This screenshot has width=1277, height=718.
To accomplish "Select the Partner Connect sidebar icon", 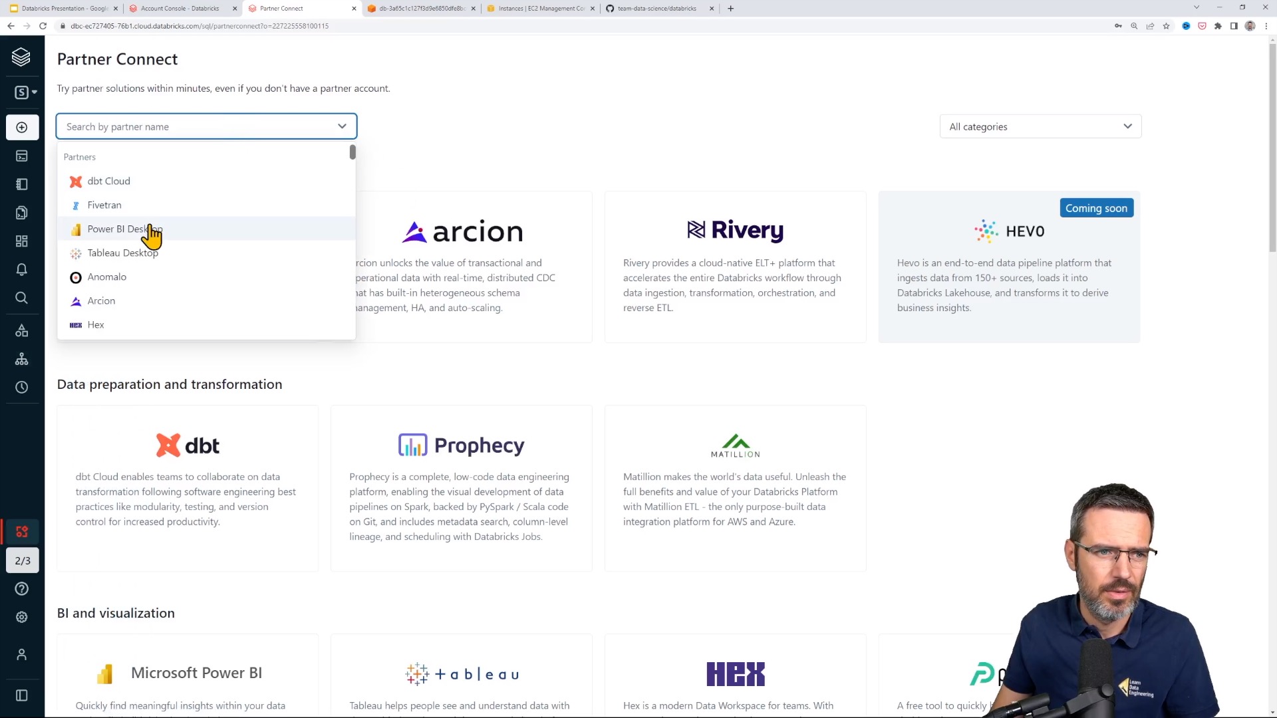I will click(x=22, y=532).
